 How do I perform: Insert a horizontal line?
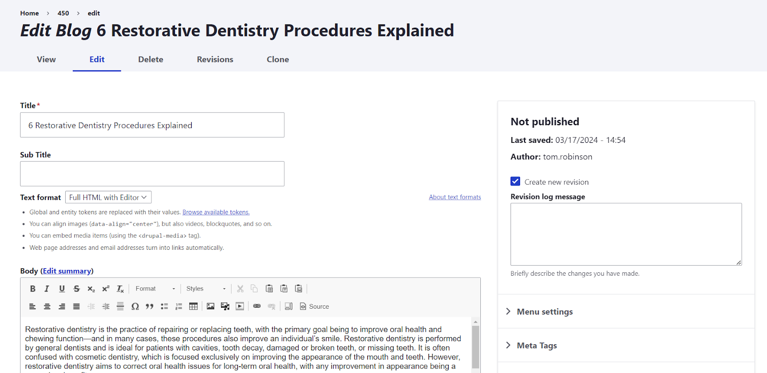tap(120, 306)
